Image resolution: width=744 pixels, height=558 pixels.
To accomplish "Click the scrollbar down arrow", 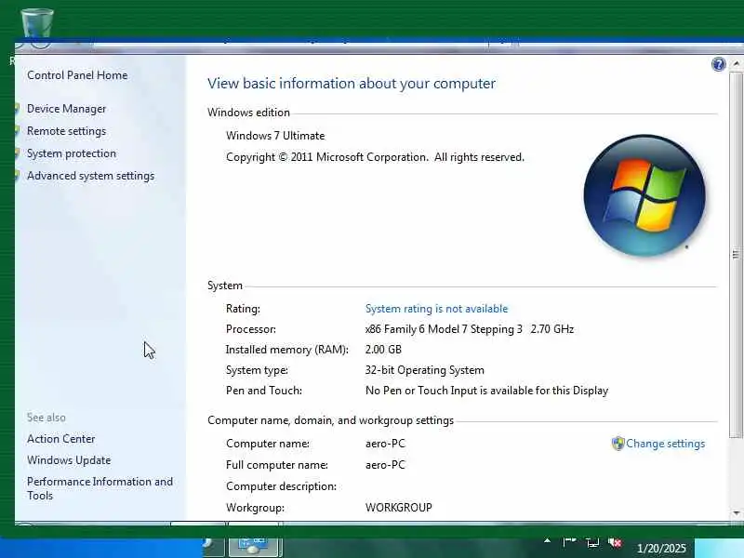I will click(x=736, y=513).
